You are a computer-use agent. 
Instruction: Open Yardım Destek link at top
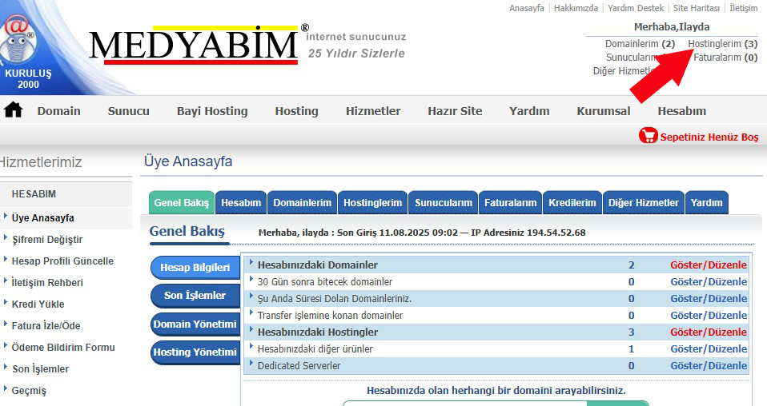tap(636, 8)
